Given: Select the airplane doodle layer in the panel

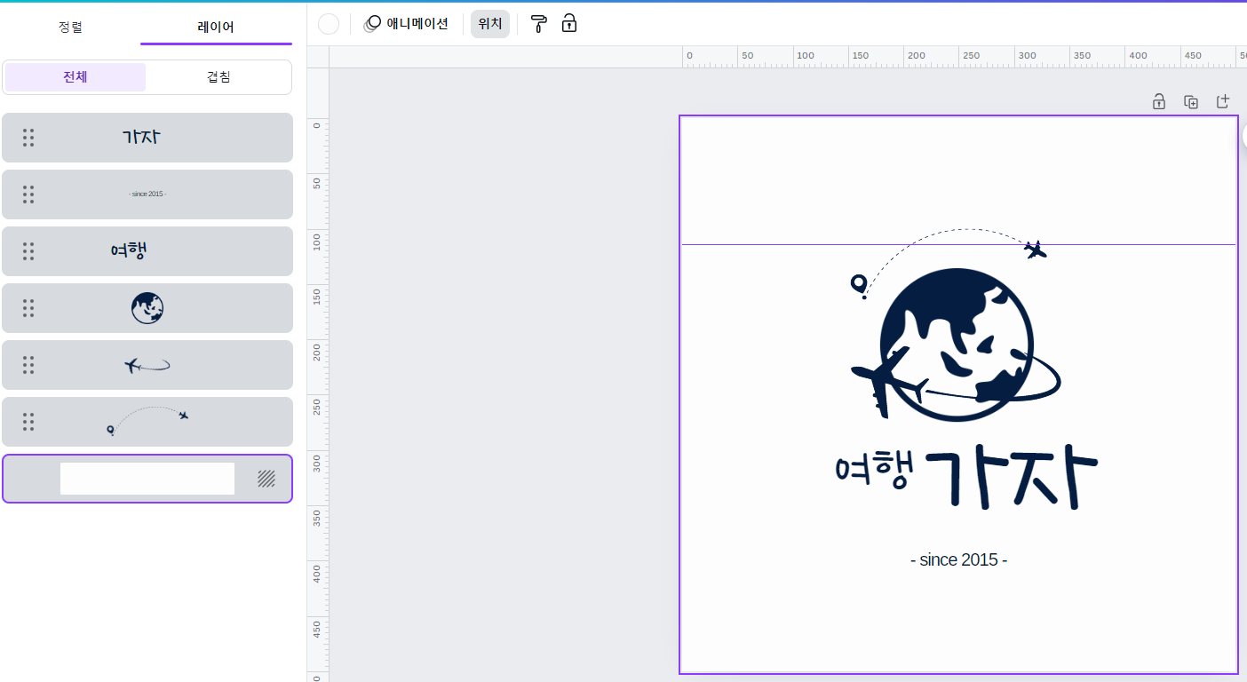Looking at the screenshot, I should [x=147, y=365].
